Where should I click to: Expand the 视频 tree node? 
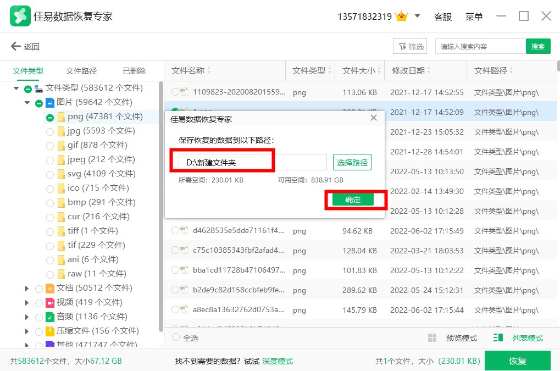pos(27,302)
